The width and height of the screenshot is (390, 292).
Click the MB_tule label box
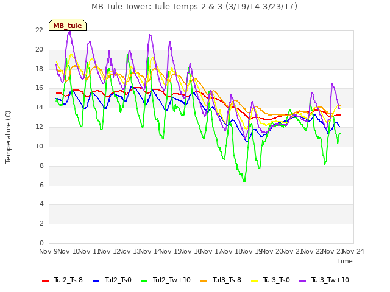click(68, 25)
